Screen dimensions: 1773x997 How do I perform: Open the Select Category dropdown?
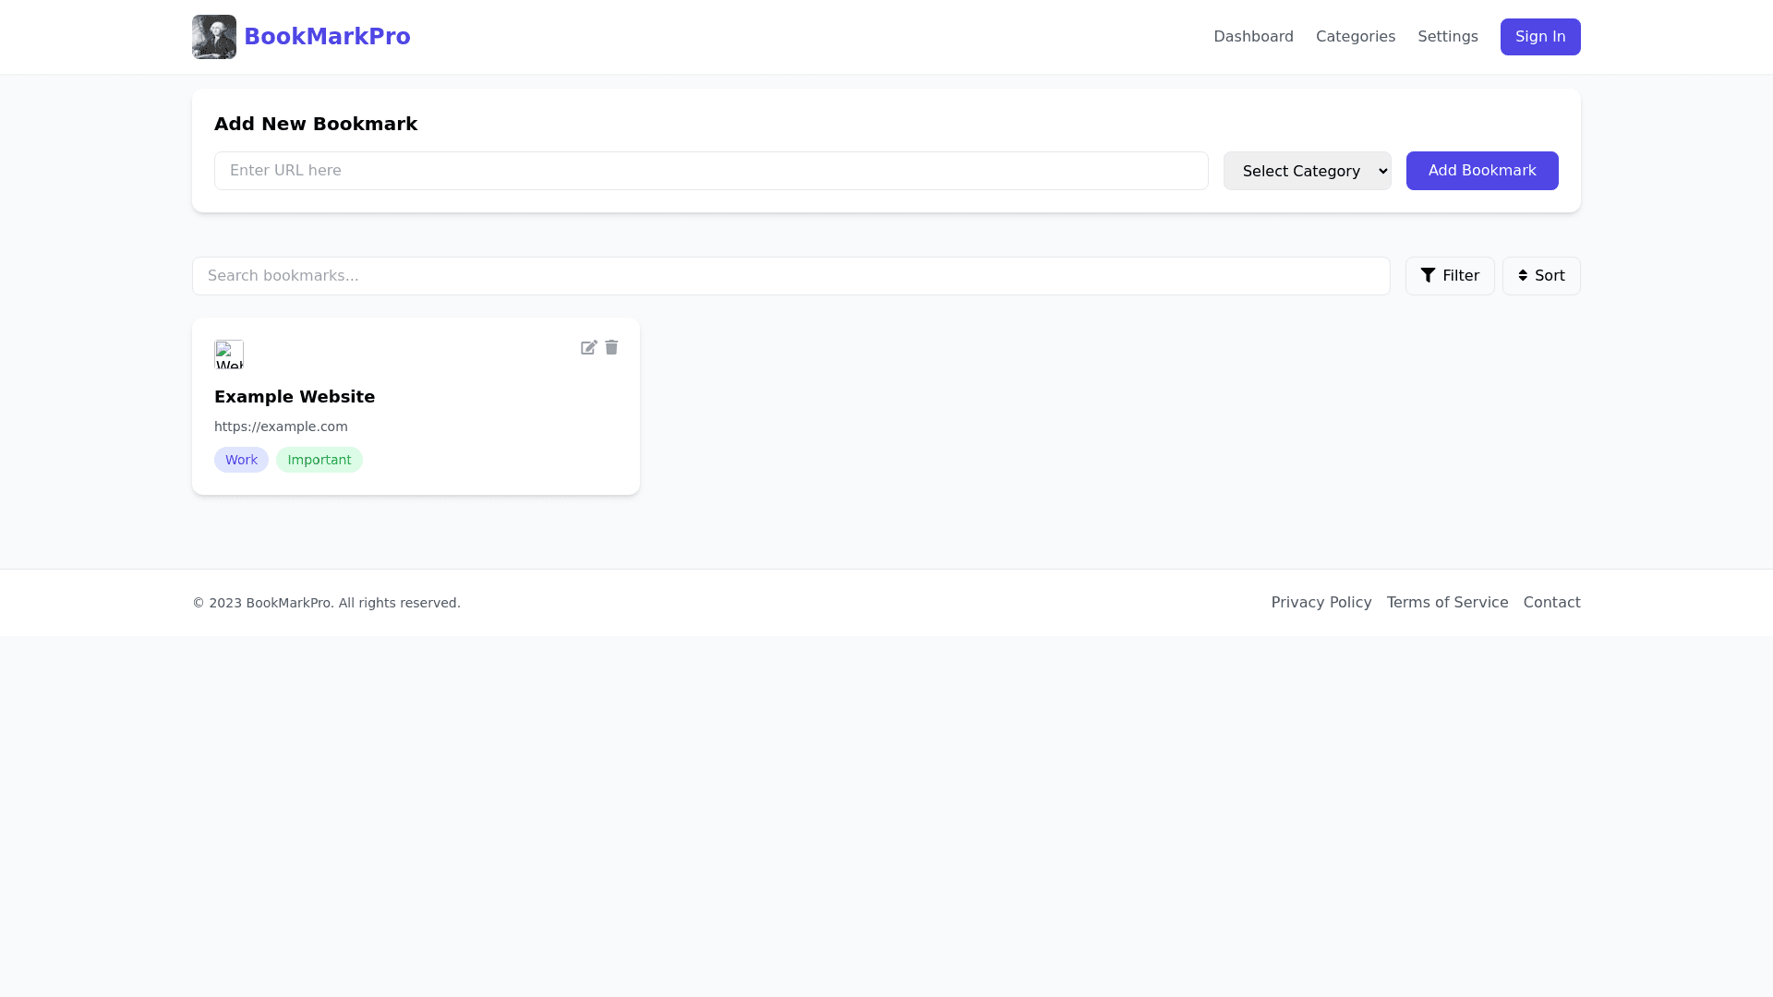pos(1307,171)
